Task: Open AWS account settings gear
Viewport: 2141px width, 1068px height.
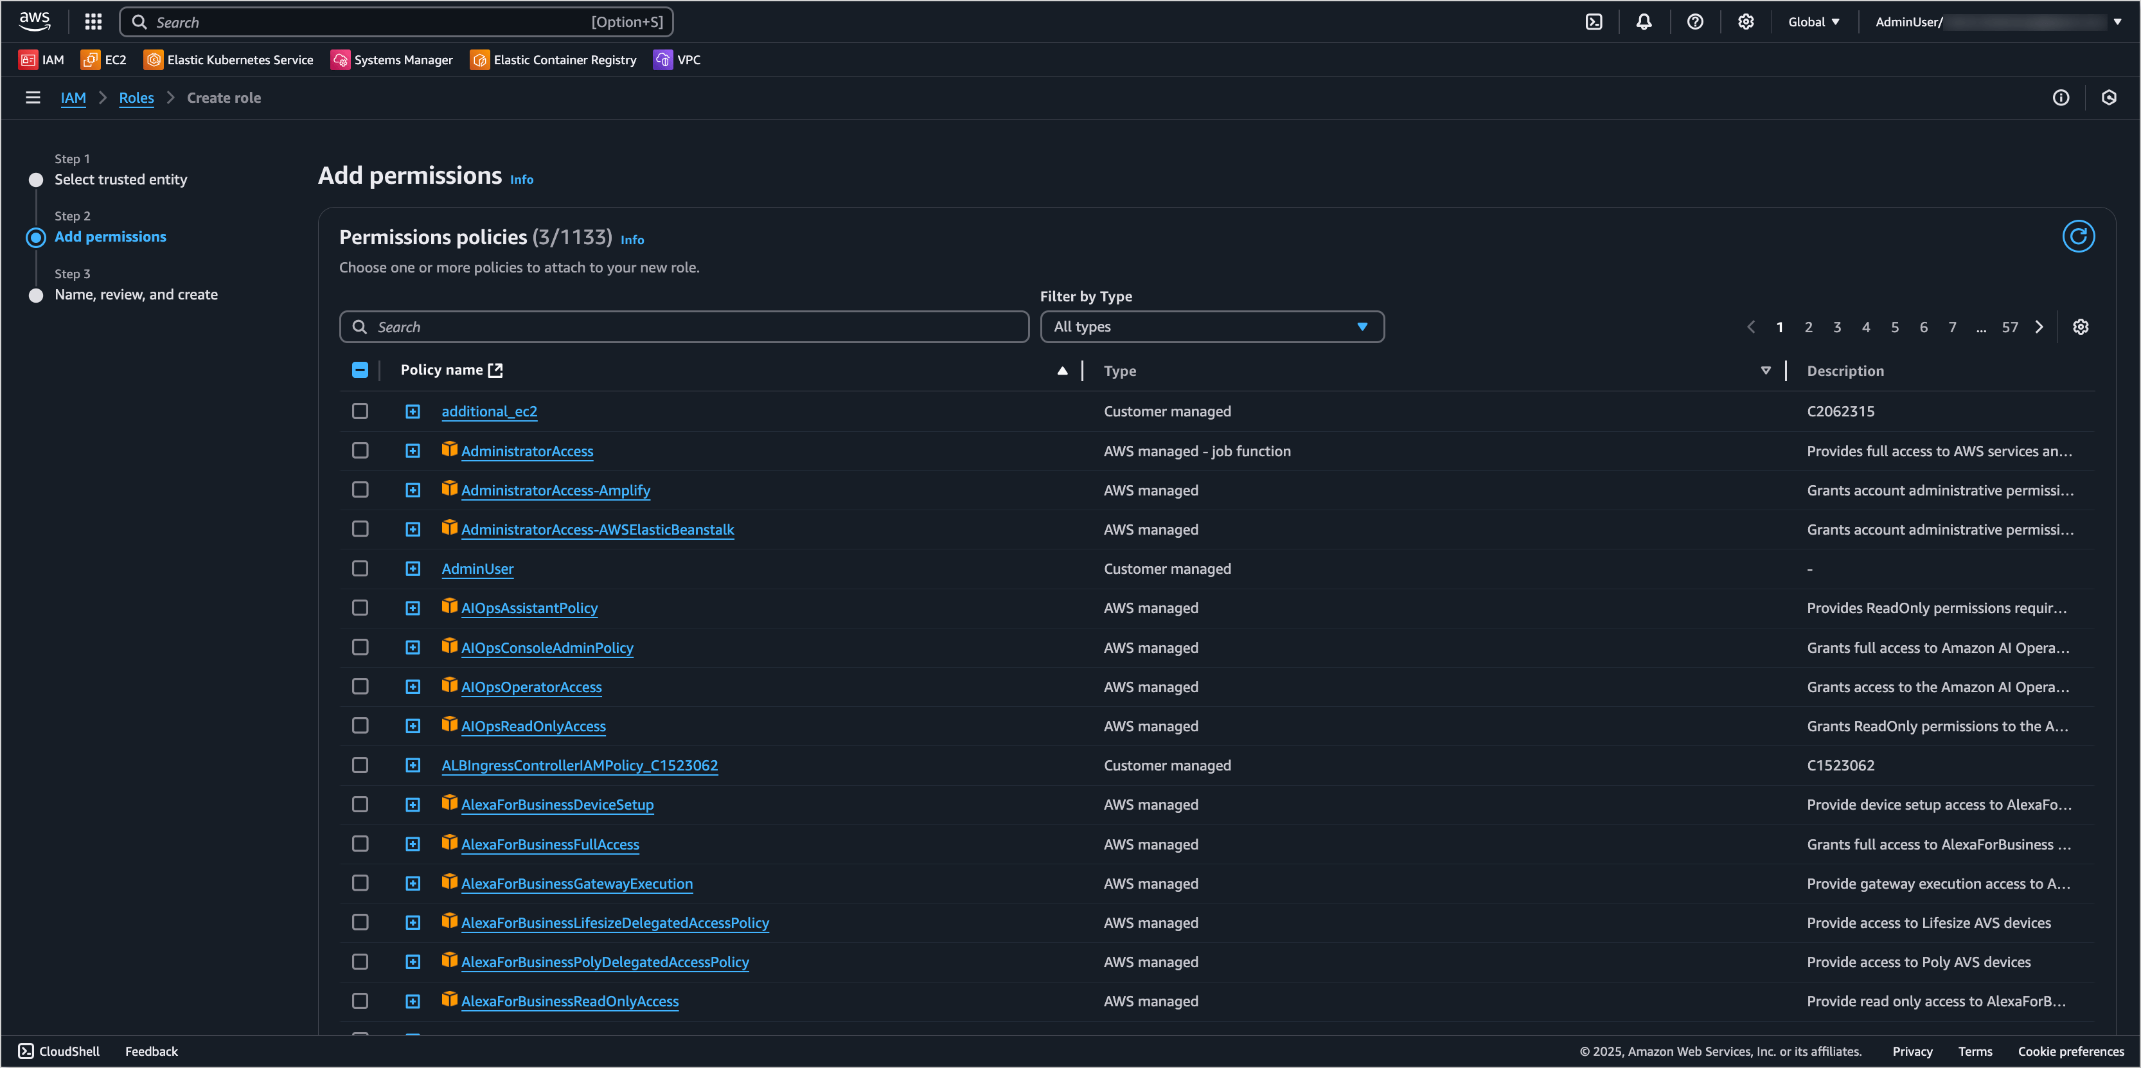Action: coord(1745,22)
